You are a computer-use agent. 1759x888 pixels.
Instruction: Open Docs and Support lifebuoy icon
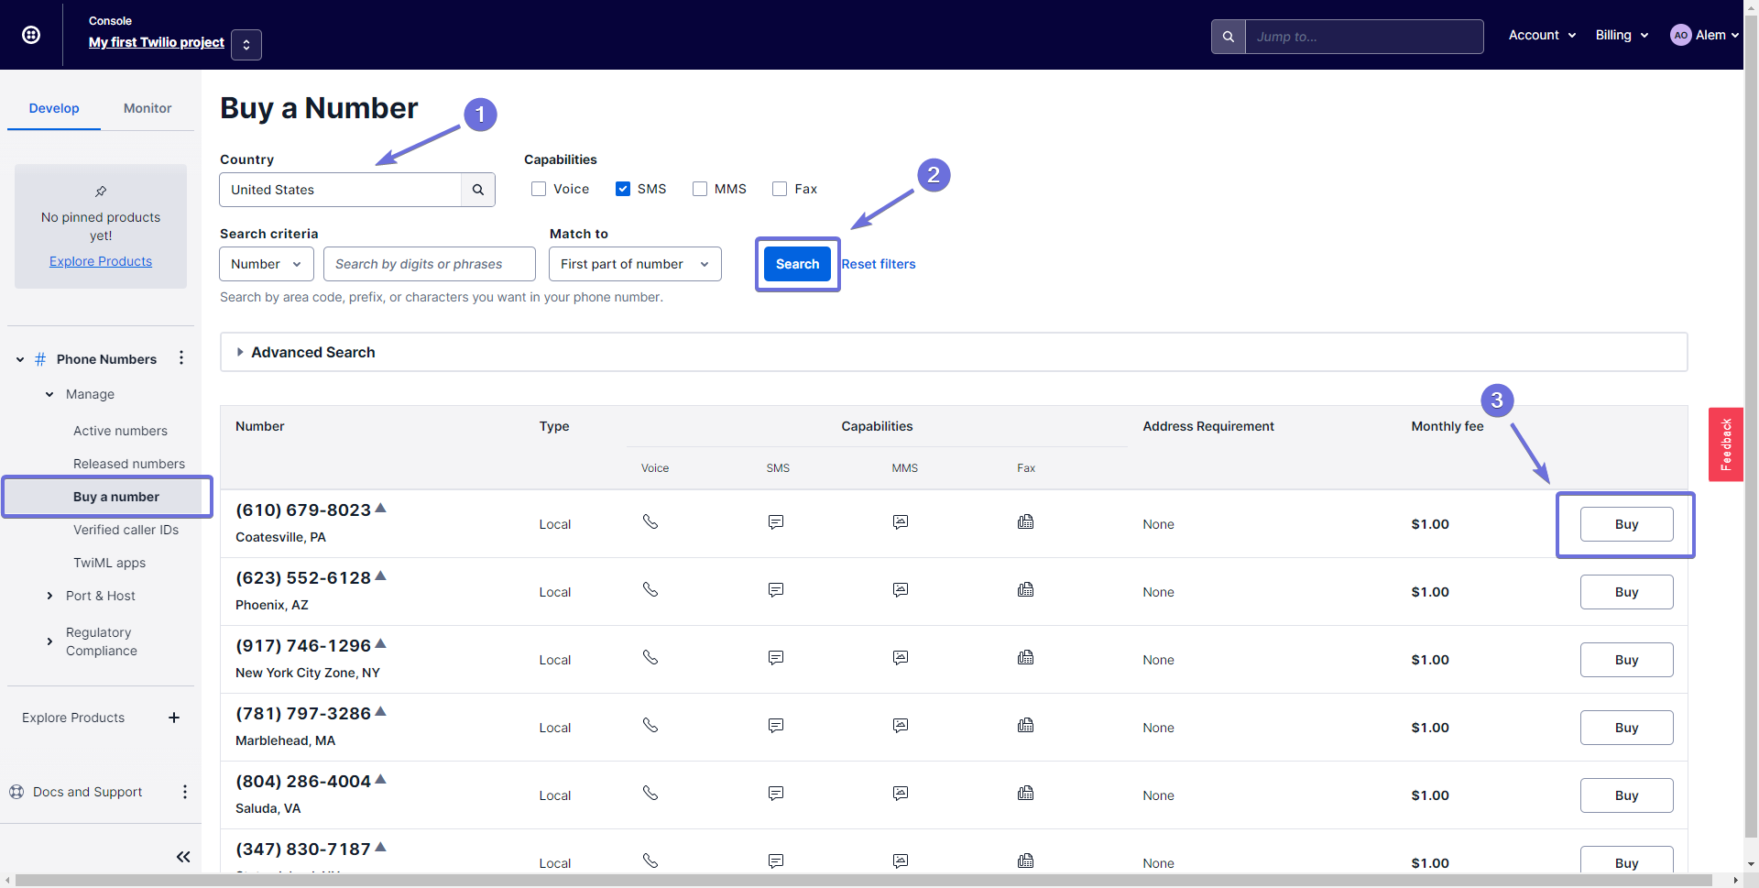click(x=16, y=792)
